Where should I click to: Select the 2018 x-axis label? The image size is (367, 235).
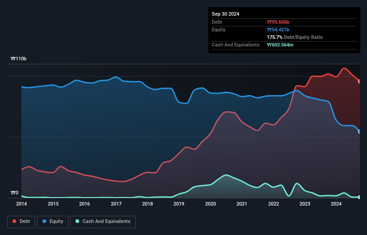point(148,204)
